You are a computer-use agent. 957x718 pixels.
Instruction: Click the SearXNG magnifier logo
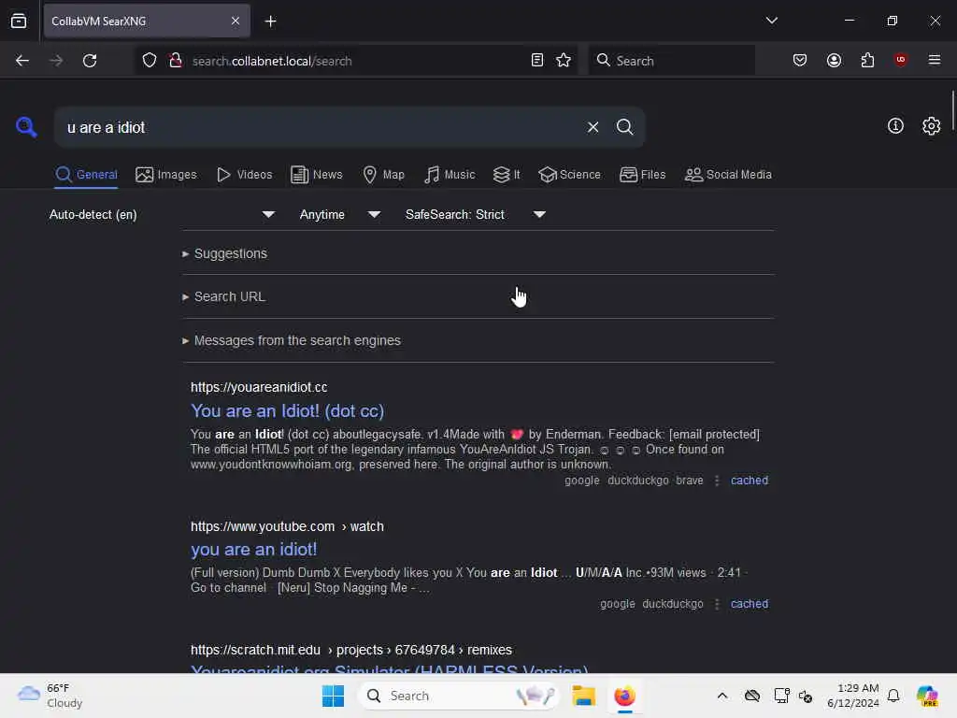(x=26, y=127)
